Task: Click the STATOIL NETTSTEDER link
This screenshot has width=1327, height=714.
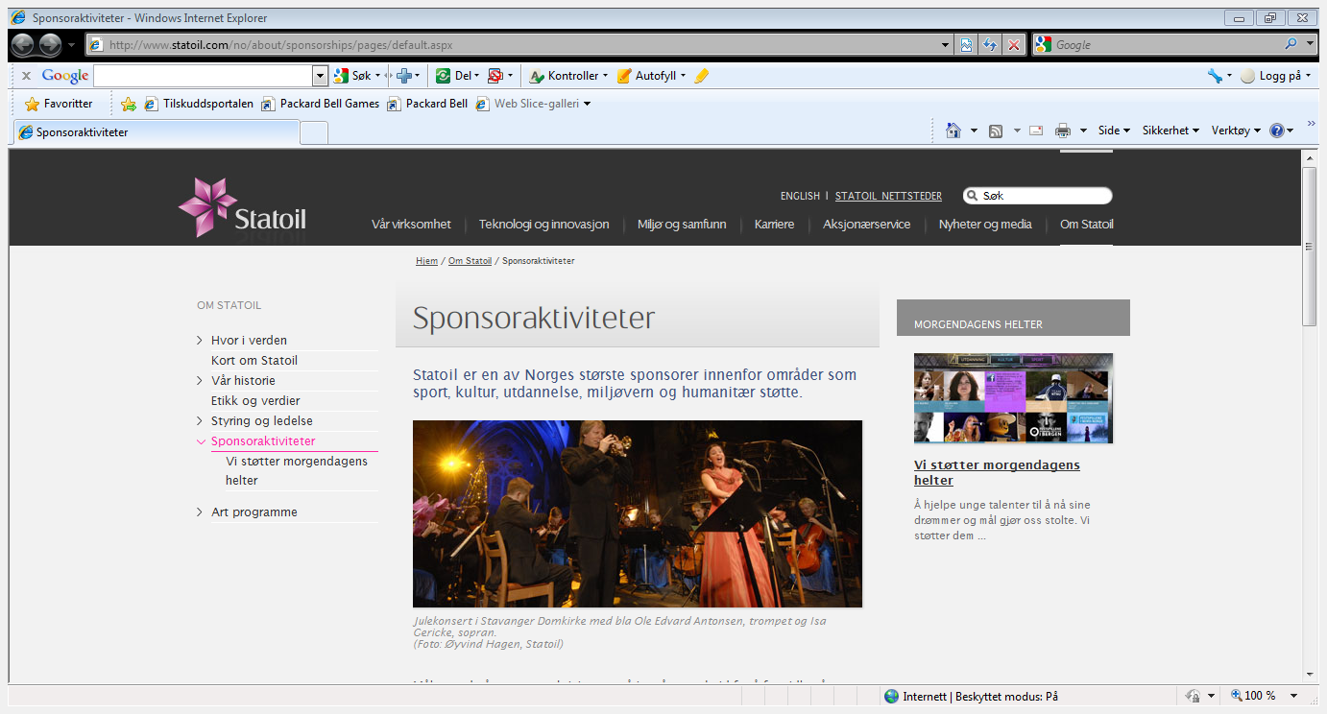Action: point(888,196)
